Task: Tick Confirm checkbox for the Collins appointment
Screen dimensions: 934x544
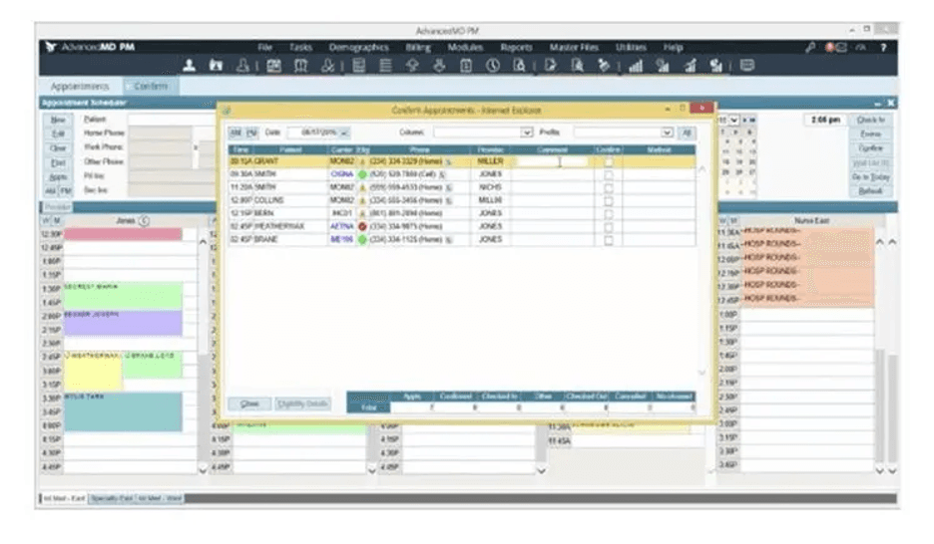Action: click(609, 200)
